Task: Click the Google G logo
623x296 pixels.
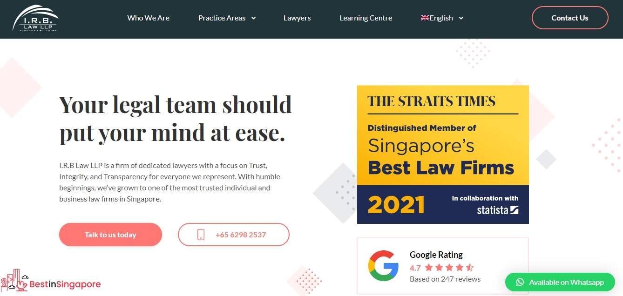Action: (383, 266)
